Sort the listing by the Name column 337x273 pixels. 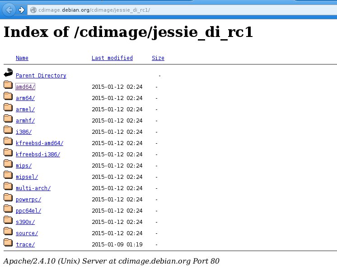coord(22,58)
